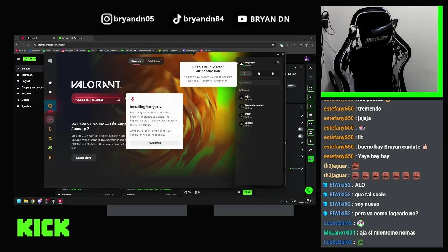Click the pencil icon in Kick right toolbar
This screenshot has width=448, height=252.
310,77
